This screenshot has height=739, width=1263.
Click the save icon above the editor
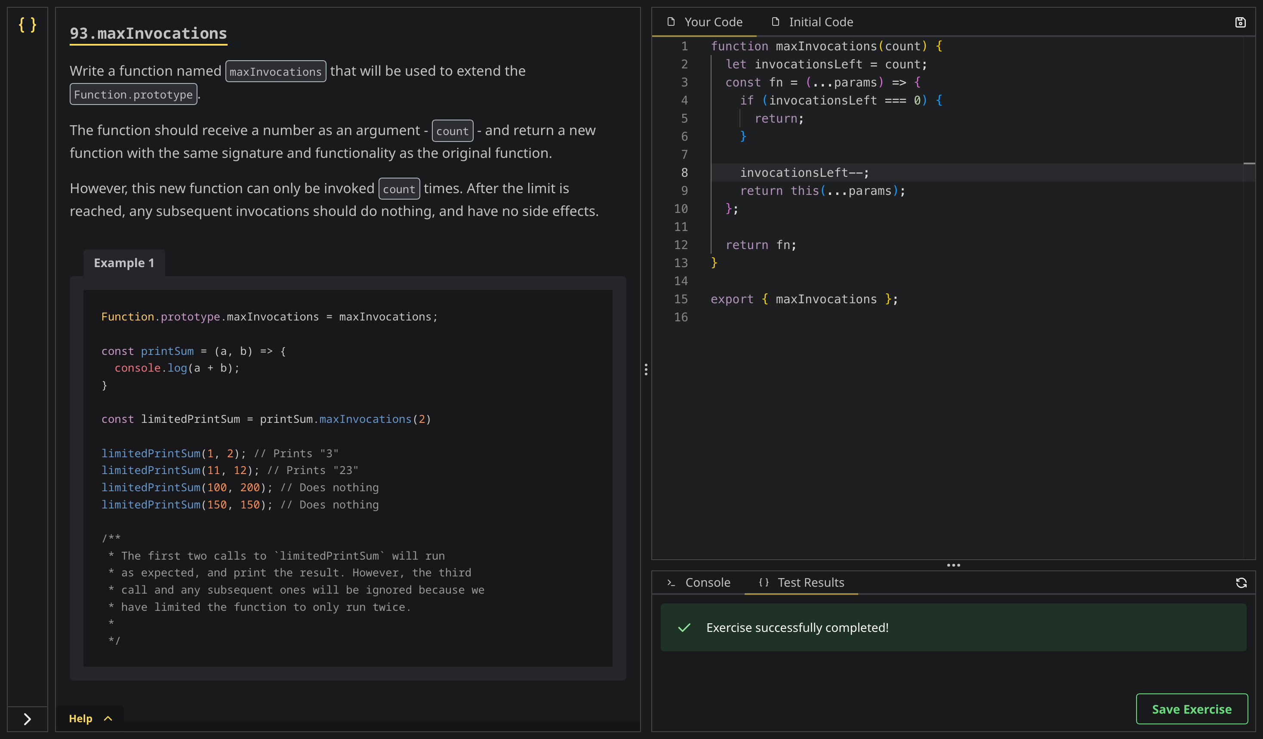point(1241,22)
